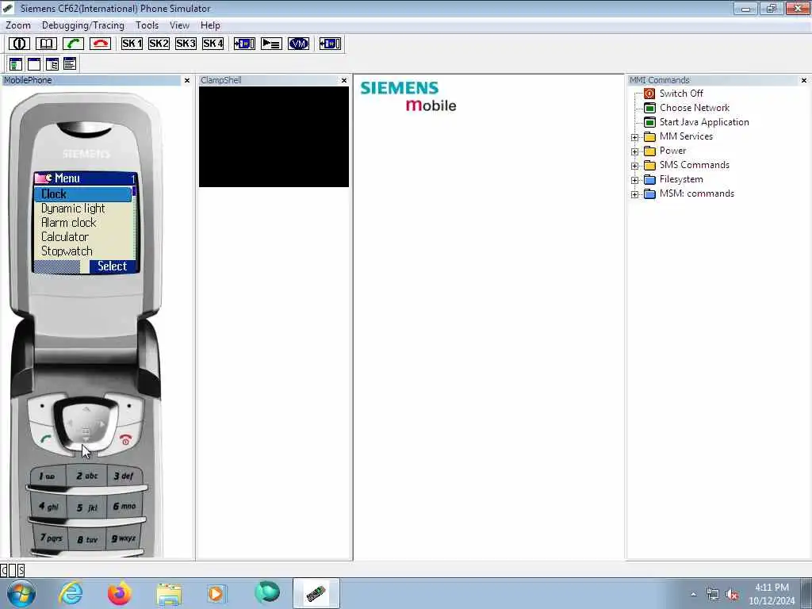Select Stopwatch in phone menu
Viewport: 812px width, 609px height.
[82, 251]
